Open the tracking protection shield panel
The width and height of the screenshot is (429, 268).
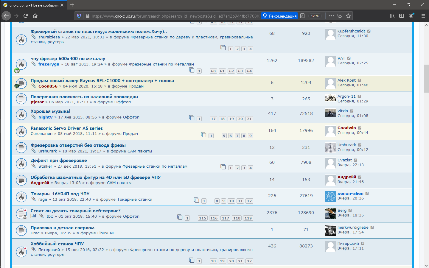click(x=79, y=16)
